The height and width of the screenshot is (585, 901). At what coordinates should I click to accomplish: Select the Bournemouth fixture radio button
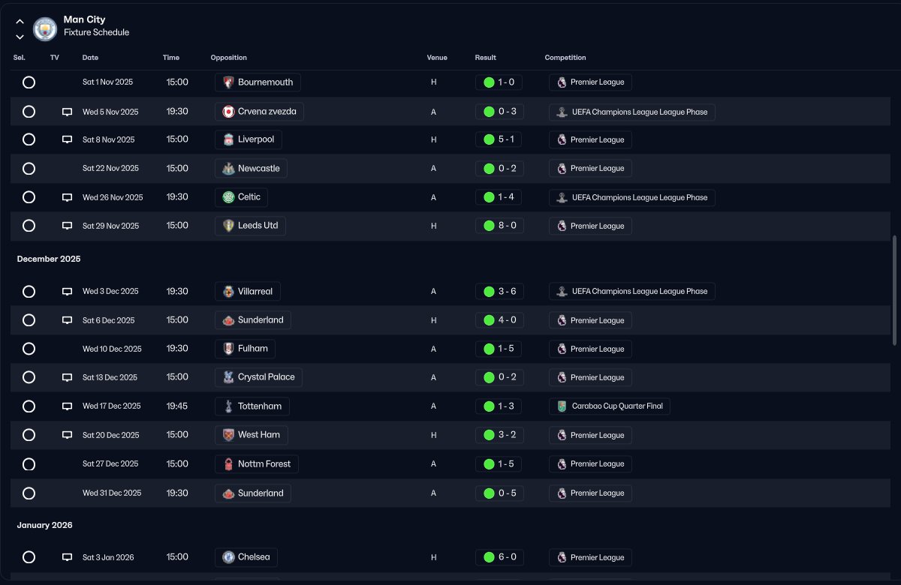coord(29,82)
